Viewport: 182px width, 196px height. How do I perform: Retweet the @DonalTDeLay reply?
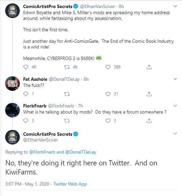(x=67, y=94)
